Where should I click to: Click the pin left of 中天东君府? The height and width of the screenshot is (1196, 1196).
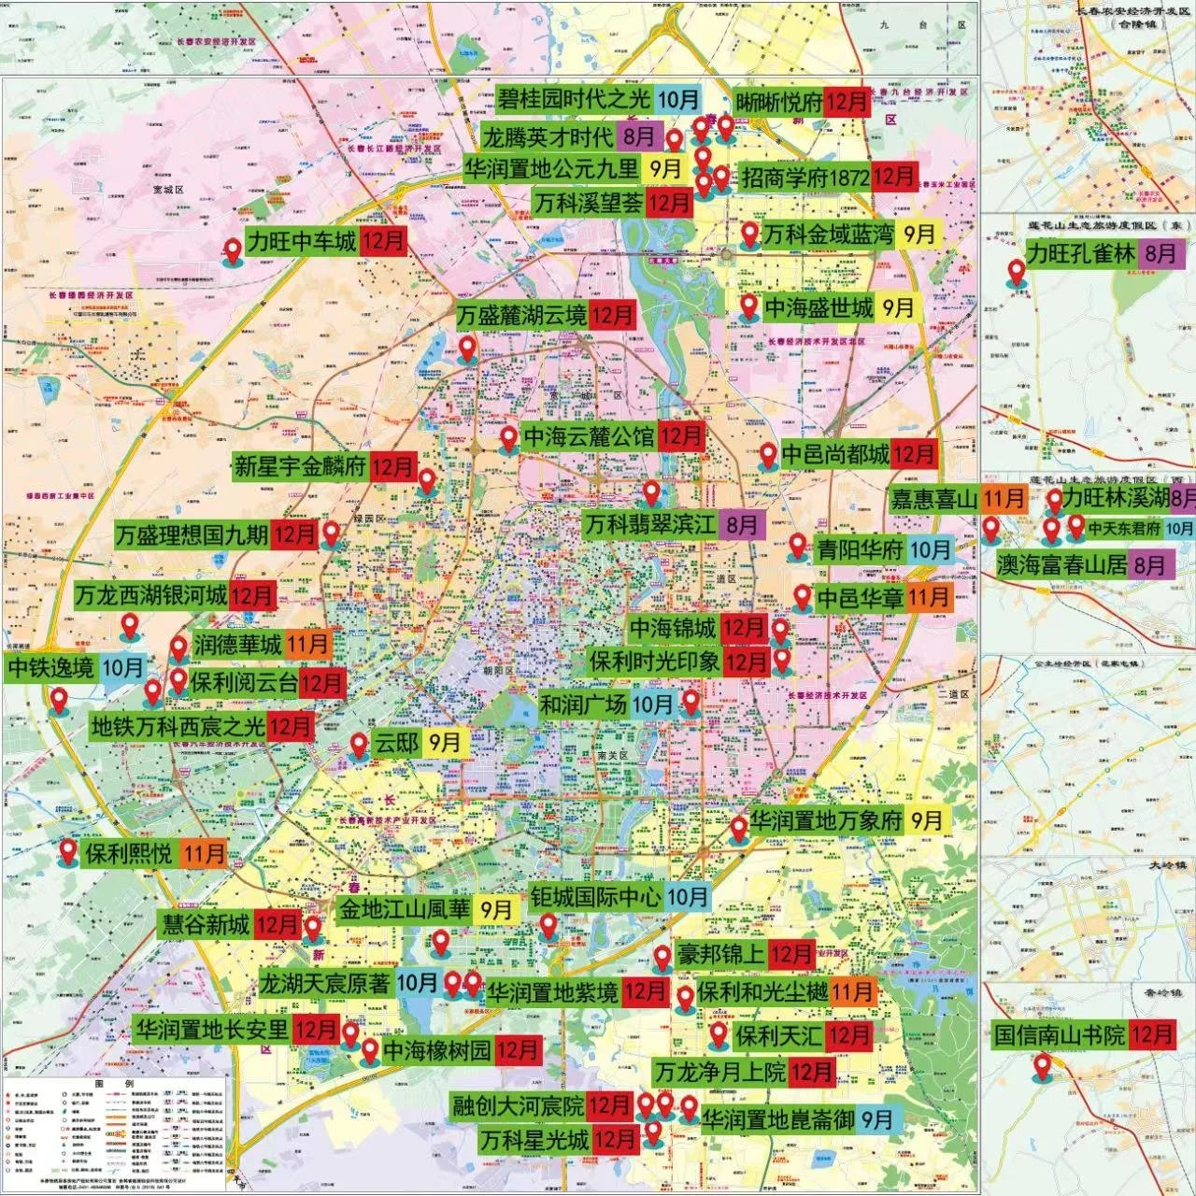[1075, 528]
